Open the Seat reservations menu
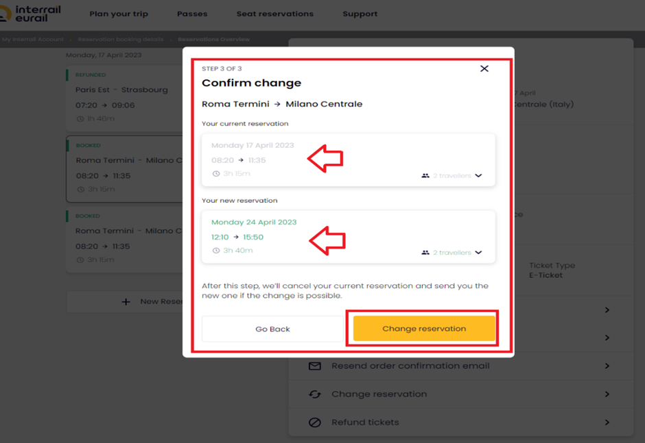 point(274,14)
